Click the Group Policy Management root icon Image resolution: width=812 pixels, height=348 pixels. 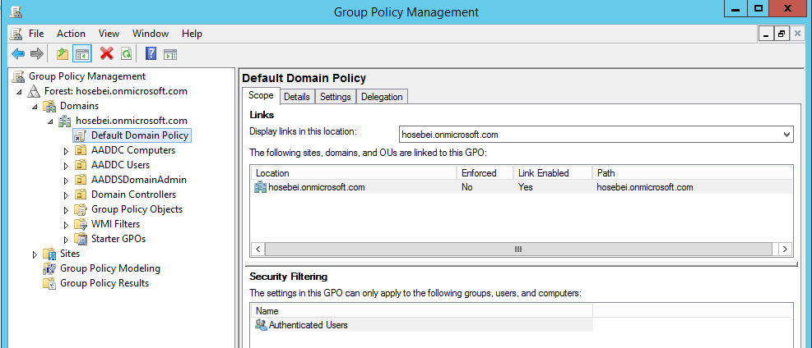pos(19,76)
